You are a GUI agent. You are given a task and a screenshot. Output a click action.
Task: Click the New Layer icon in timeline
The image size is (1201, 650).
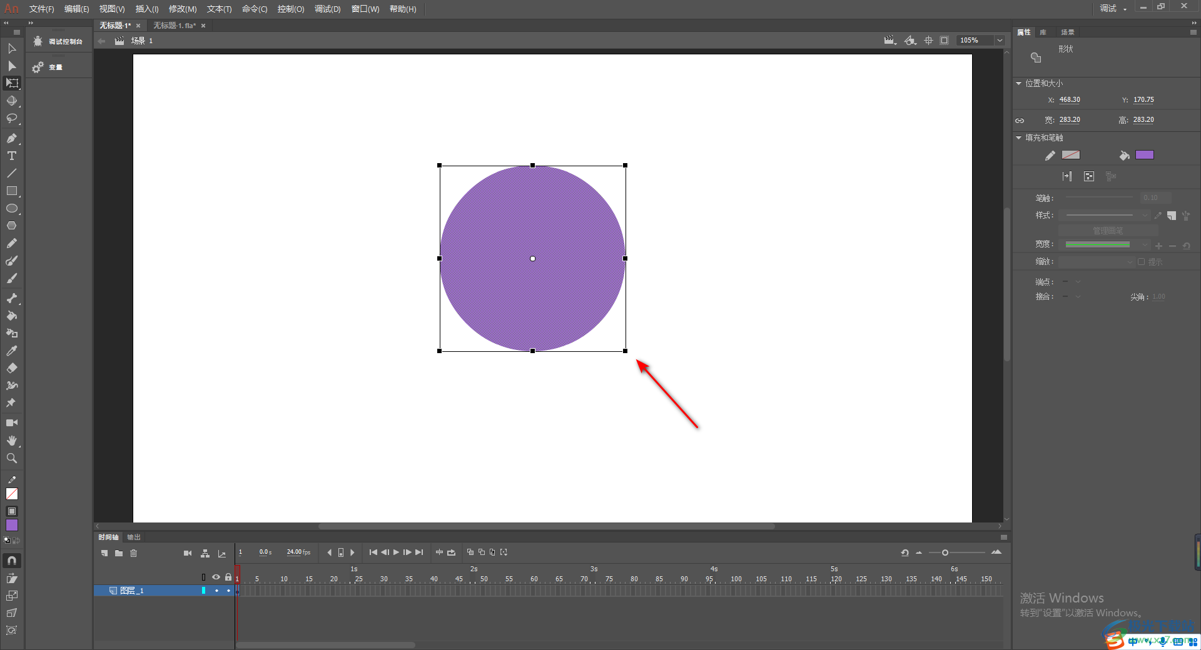pos(104,553)
